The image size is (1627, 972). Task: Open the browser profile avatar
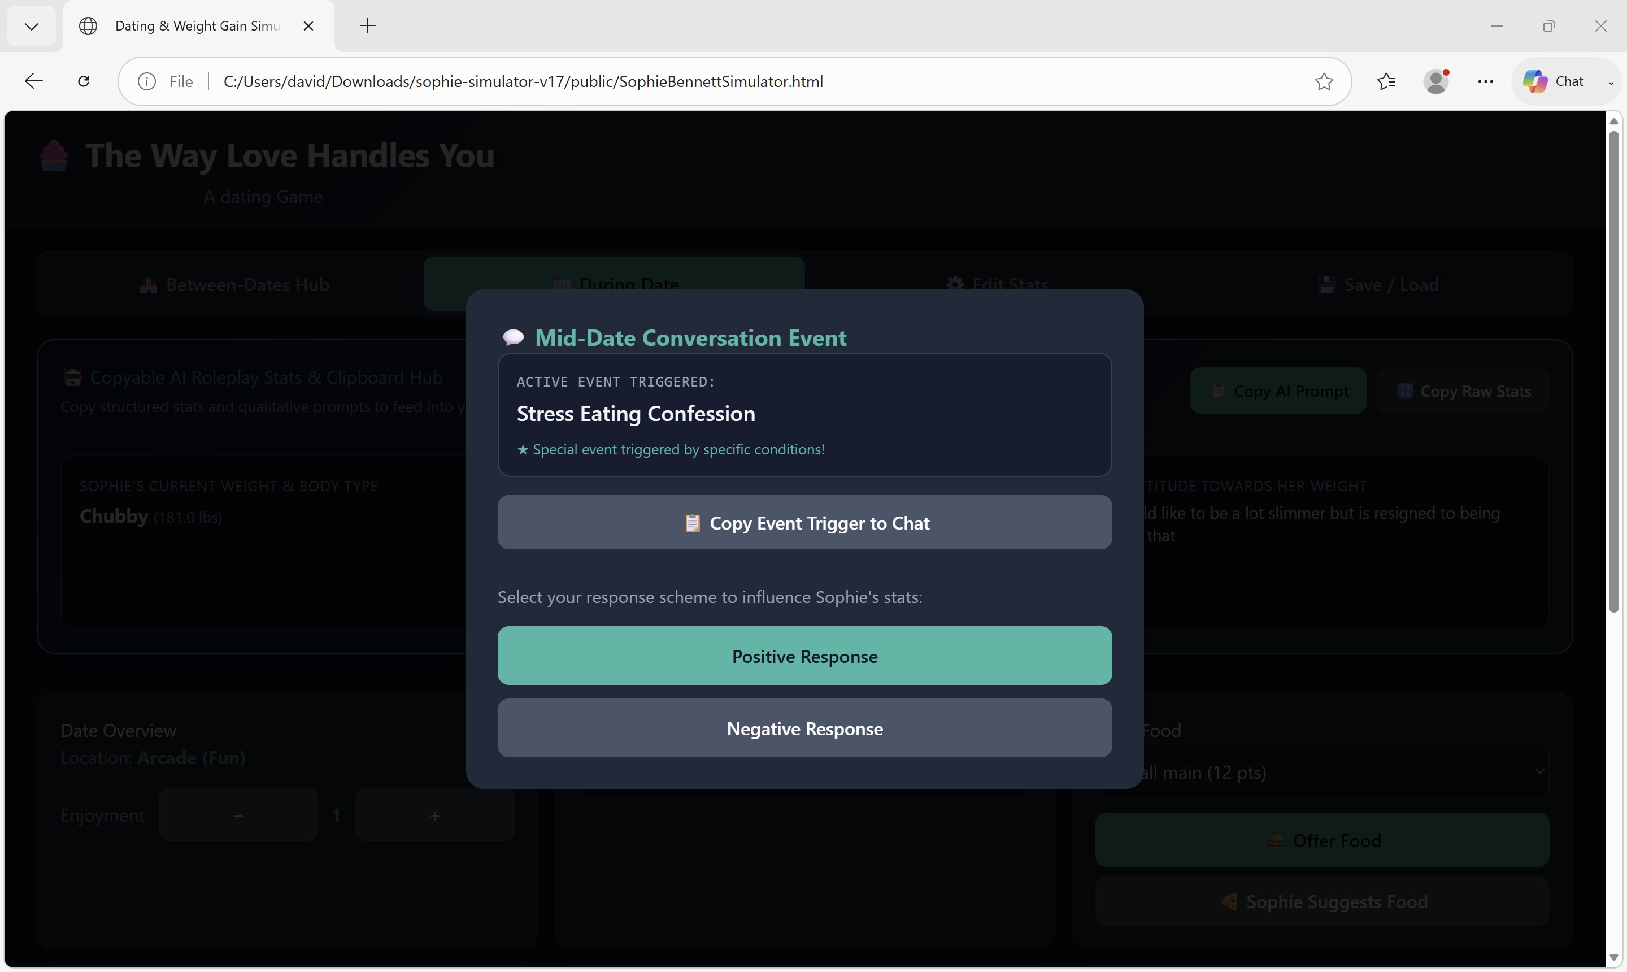pyautogui.click(x=1436, y=81)
